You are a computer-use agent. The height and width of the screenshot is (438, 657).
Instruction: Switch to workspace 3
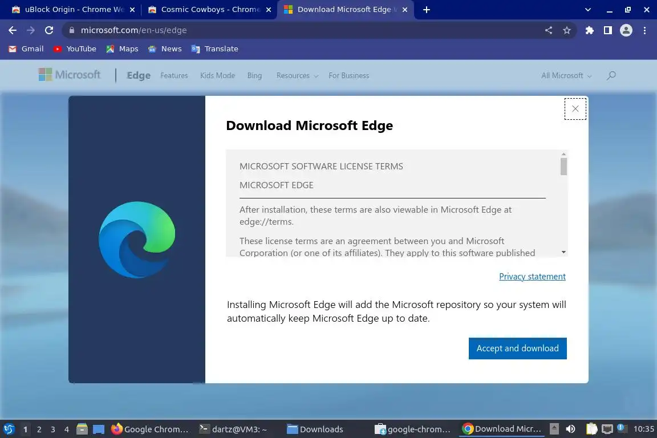click(x=53, y=429)
